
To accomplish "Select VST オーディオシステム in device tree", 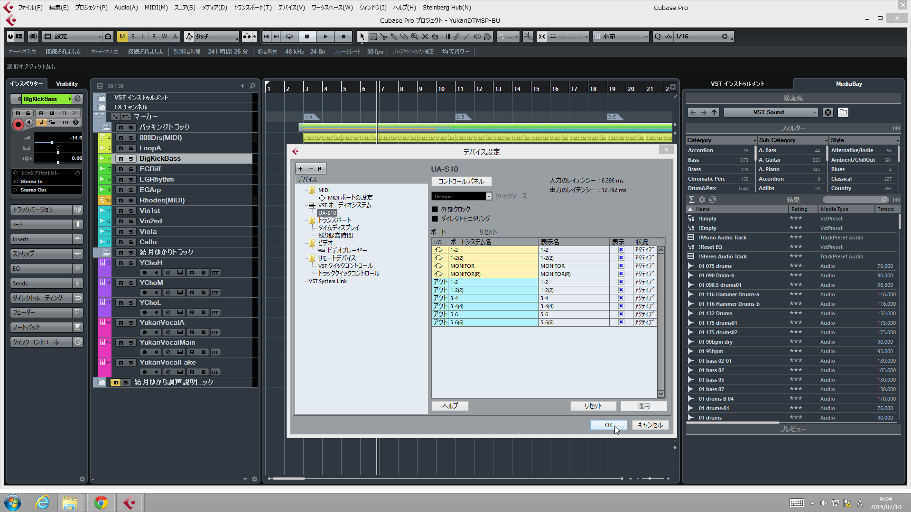I will click(x=344, y=205).
